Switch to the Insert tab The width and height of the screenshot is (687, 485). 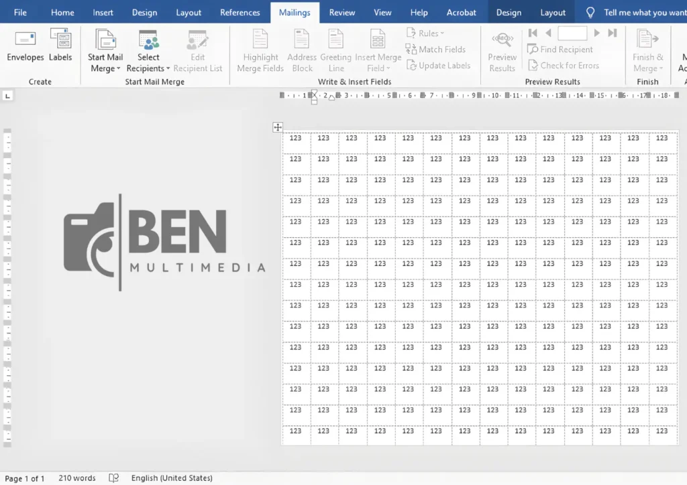tap(103, 12)
